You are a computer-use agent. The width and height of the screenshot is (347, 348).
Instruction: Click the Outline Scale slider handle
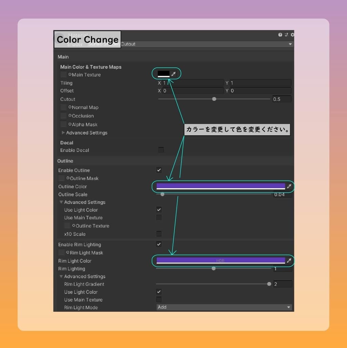pos(162,194)
